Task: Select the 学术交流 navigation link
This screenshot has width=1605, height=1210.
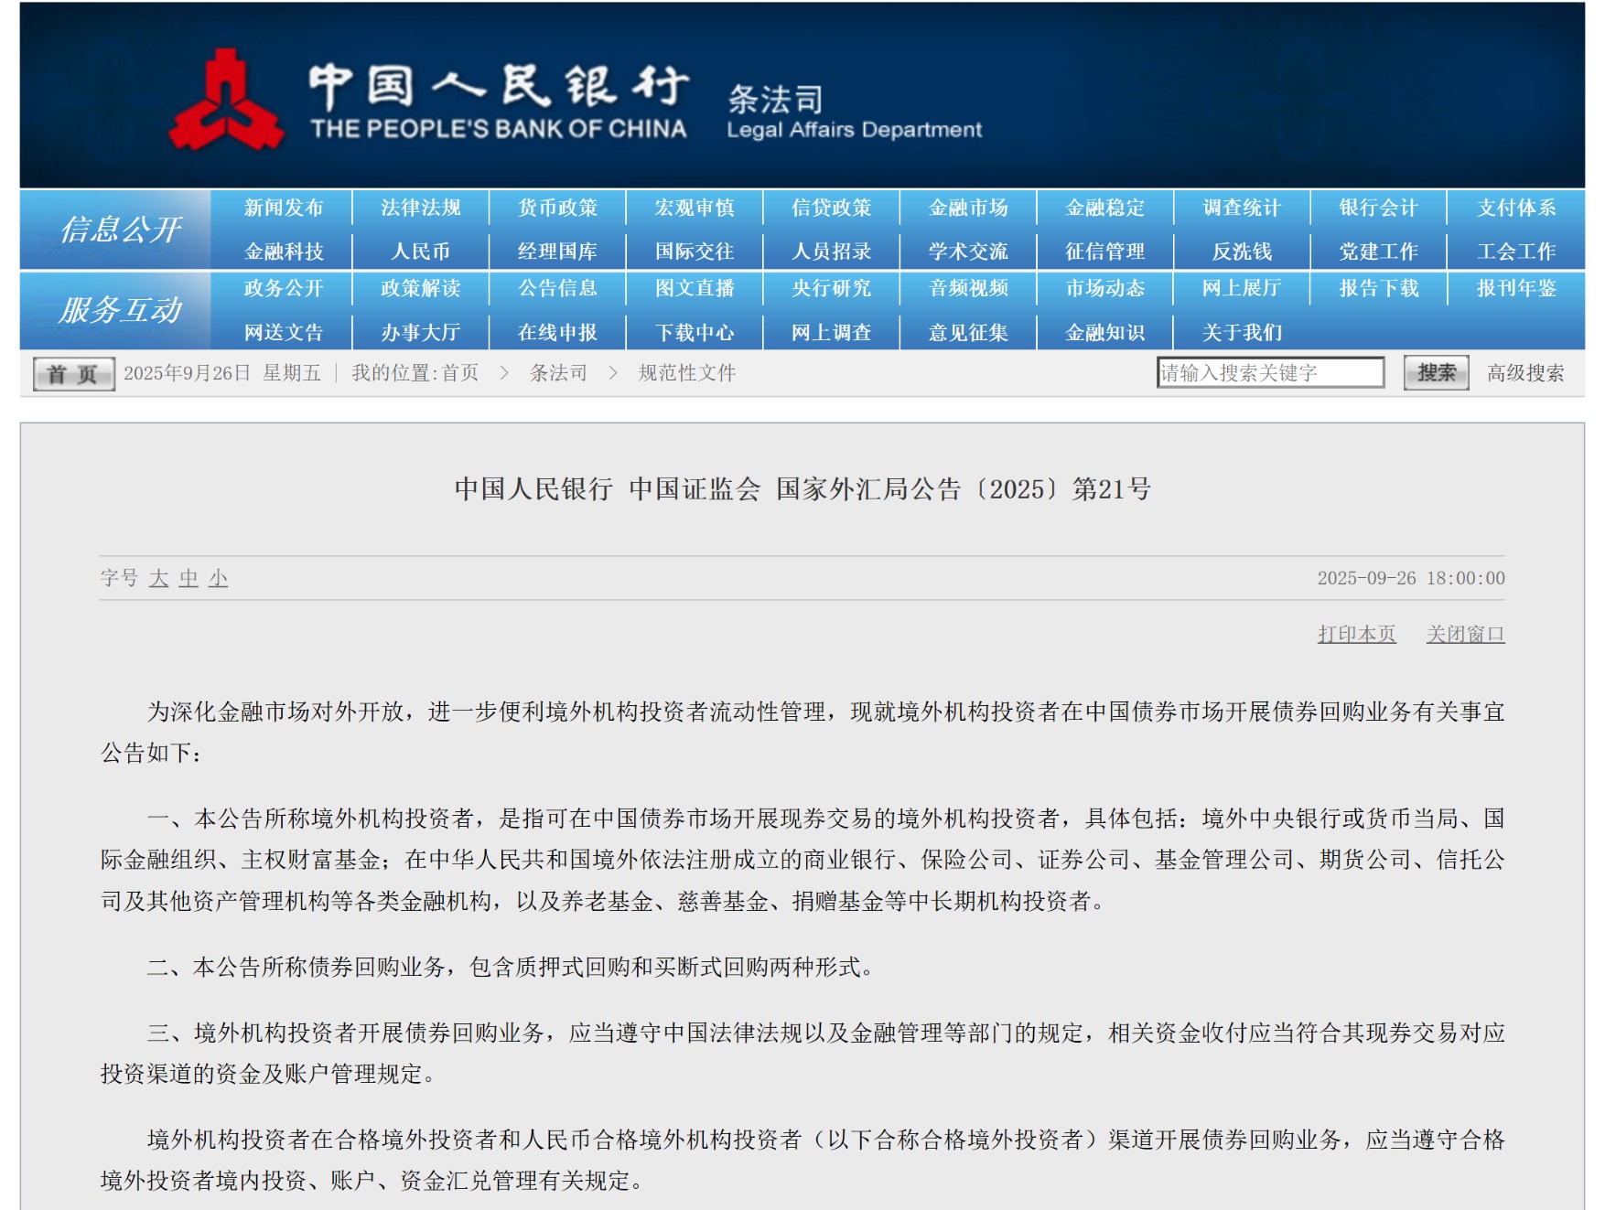Action: [x=968, y=252]
